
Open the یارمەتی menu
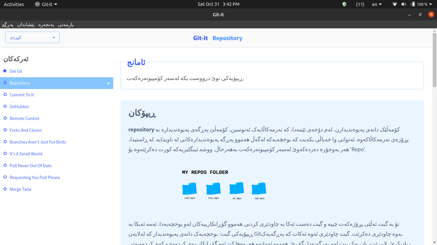click(66, 25)
